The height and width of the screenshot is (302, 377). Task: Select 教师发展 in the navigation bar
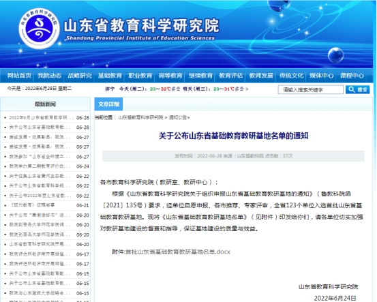(x=261, y=76)
